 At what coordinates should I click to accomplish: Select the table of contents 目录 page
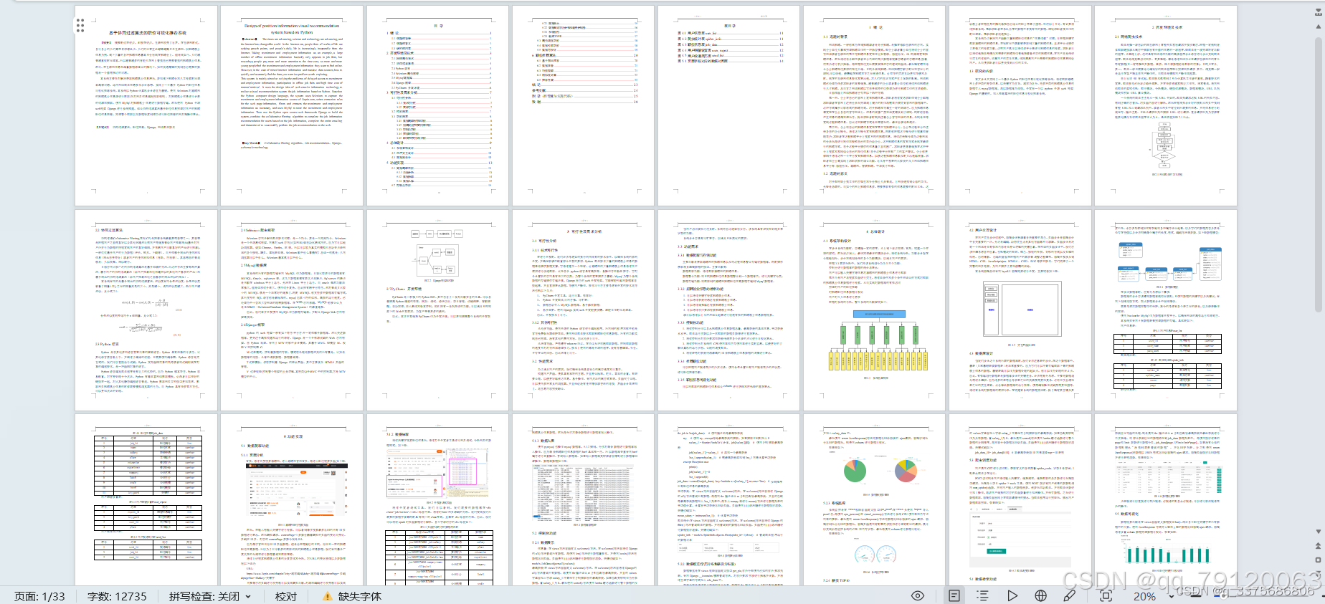tap(437, 106)
